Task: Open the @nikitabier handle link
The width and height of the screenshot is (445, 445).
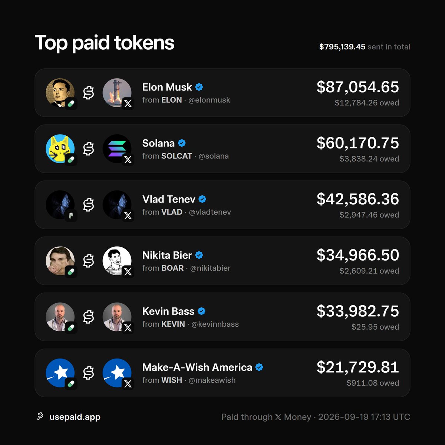Action: (210, 268)
